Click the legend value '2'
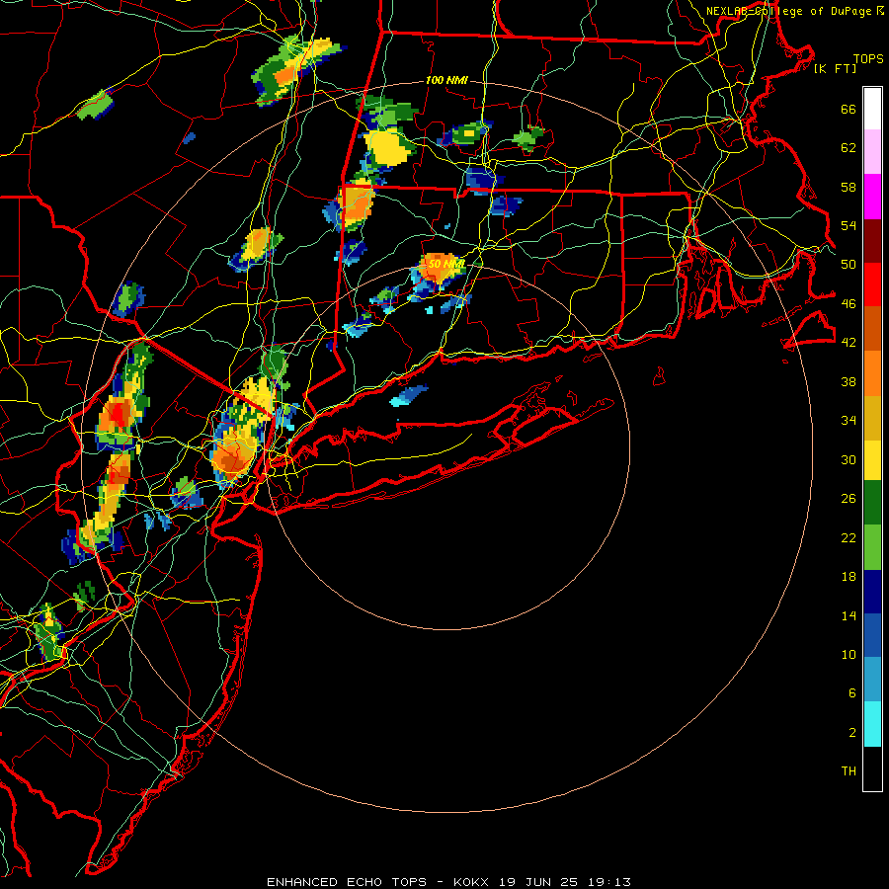This screenshot has height=889, width=889. (852, 733)
